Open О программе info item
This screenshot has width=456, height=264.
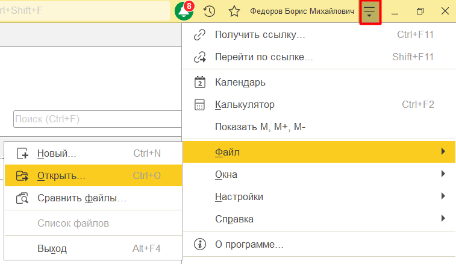(x=319, y=244)
